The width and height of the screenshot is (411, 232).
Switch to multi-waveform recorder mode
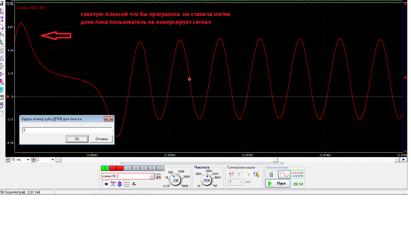coord(297,174)
